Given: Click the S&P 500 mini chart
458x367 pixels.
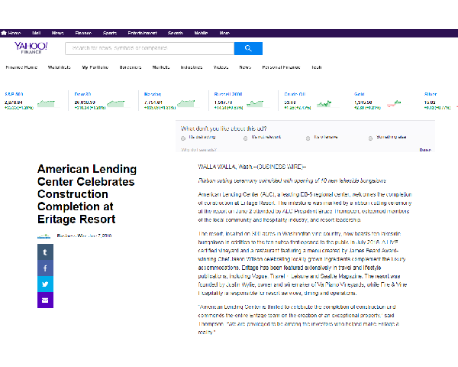Looking at the screenshot, I should [x=46, y=104].
